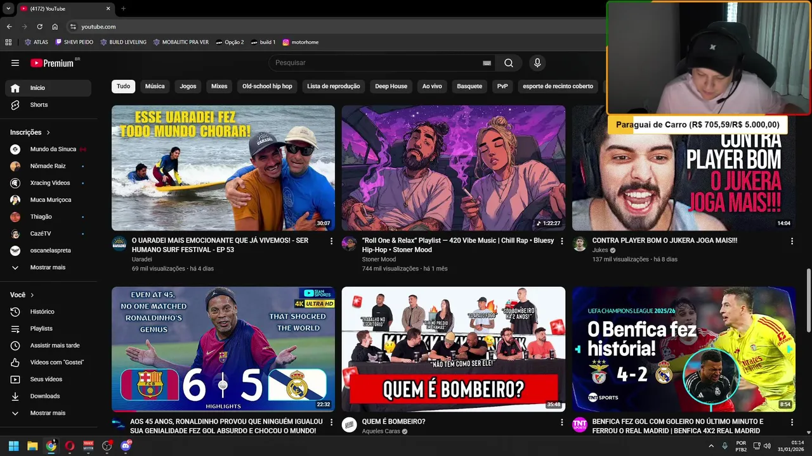
Task: Expand subscriptions with Mostrar mais
Action: pyautogui.click(x=48, y=267)
